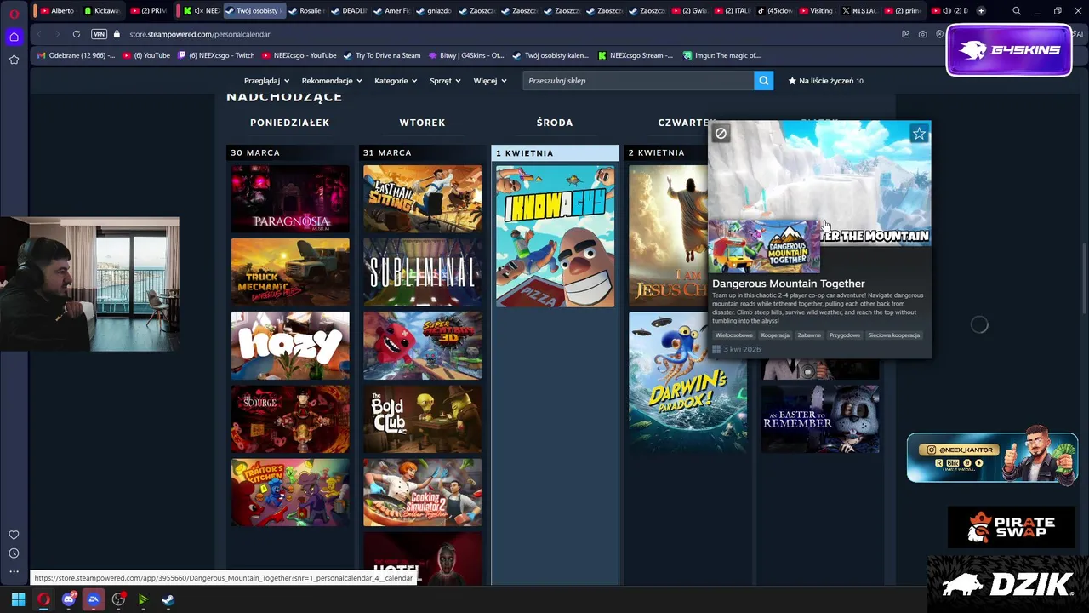Click the 'Dangerous Mountain Together' popup title
Image resolution: width=1089 pixels, height=613 pixels.
(789, 284)
